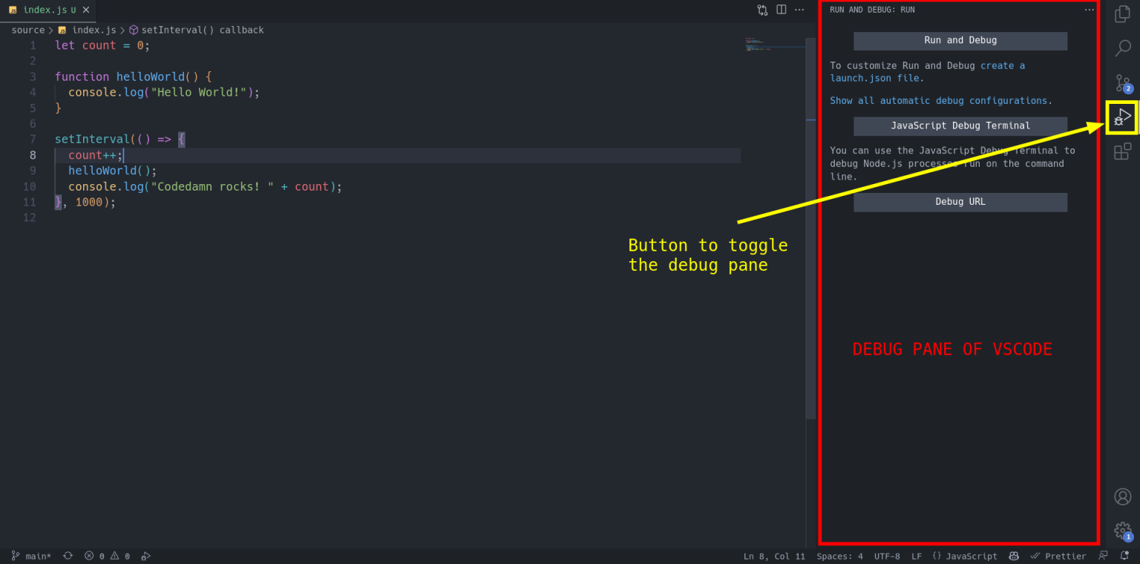Open Run and Debug panel ellipsis menu
The image size is (1140, 564).
tap(1089, 10)
